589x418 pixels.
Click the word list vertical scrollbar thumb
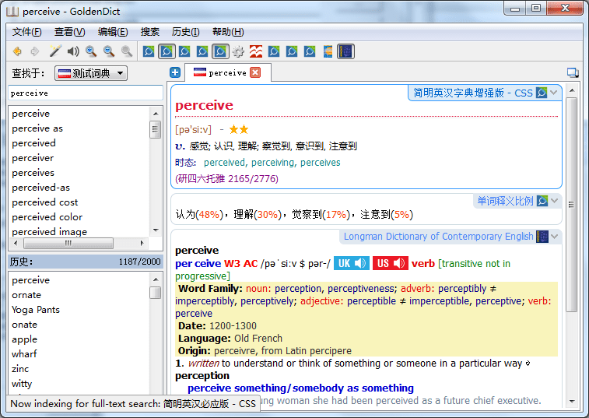tap(155, 129)
